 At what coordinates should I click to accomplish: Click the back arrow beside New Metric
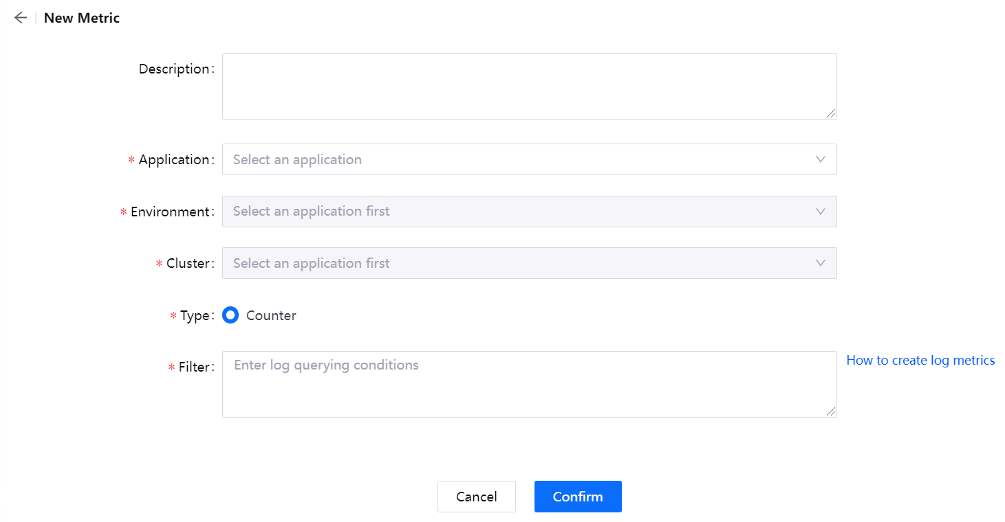tap(20, 17)
